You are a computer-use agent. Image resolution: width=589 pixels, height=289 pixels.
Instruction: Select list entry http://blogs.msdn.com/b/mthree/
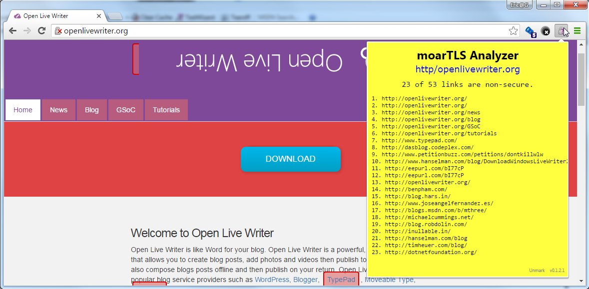pos(436,210)
